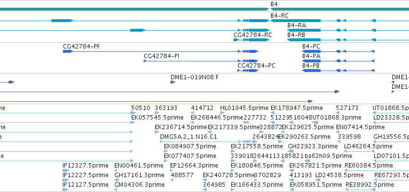Click EST LD46264.5prime
The image size is (409, 192).
point(368,146)
